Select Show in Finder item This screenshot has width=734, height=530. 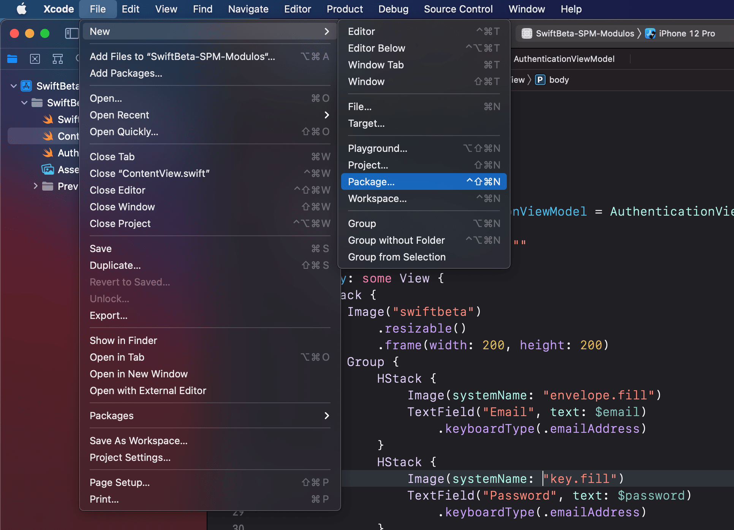click(210, 341)
